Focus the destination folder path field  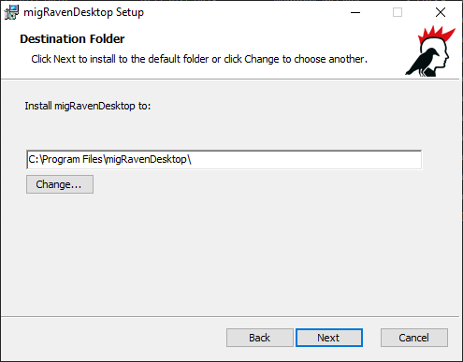click(x=224, y=160)
